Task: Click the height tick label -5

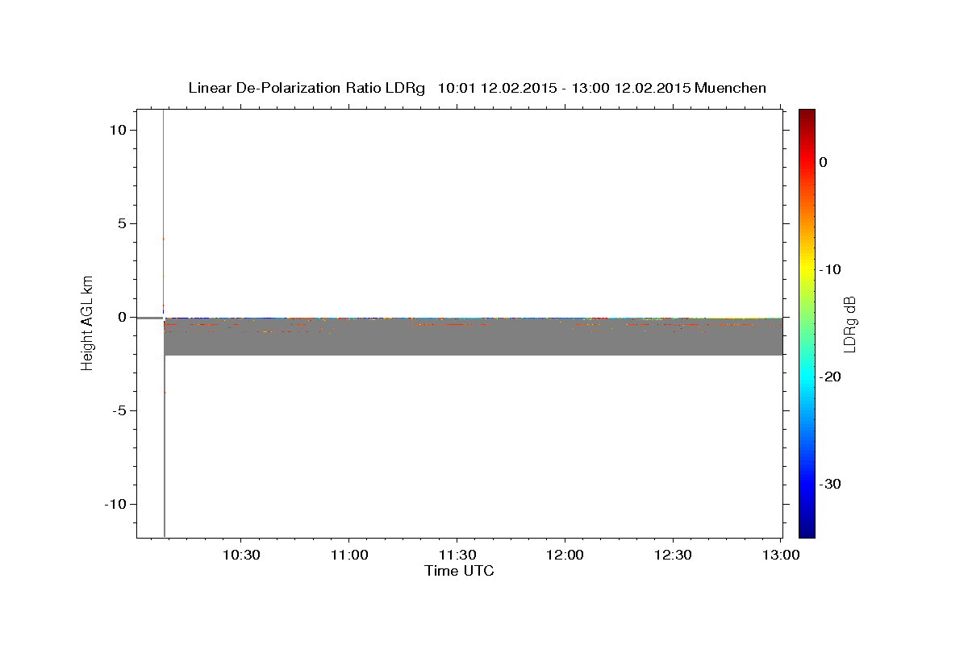Action: [119, 410]
